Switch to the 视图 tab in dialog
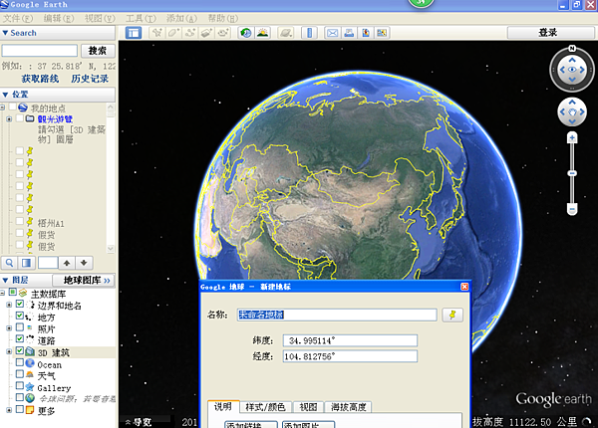The width and height of the screenshot is (598, 428). click(308, 407)
